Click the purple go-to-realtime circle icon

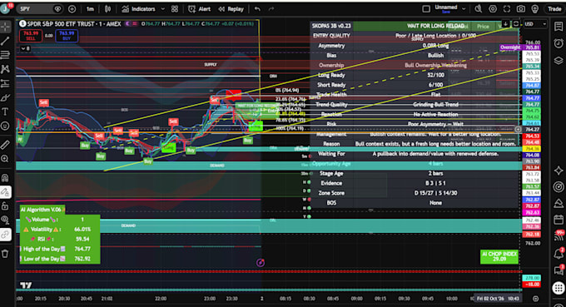pos(261,263)
